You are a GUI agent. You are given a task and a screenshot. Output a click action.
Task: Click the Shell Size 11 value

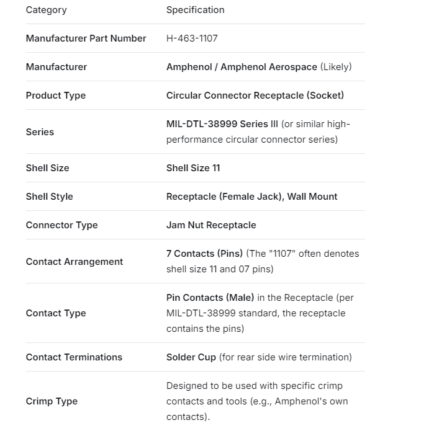(x=193, y=168)
